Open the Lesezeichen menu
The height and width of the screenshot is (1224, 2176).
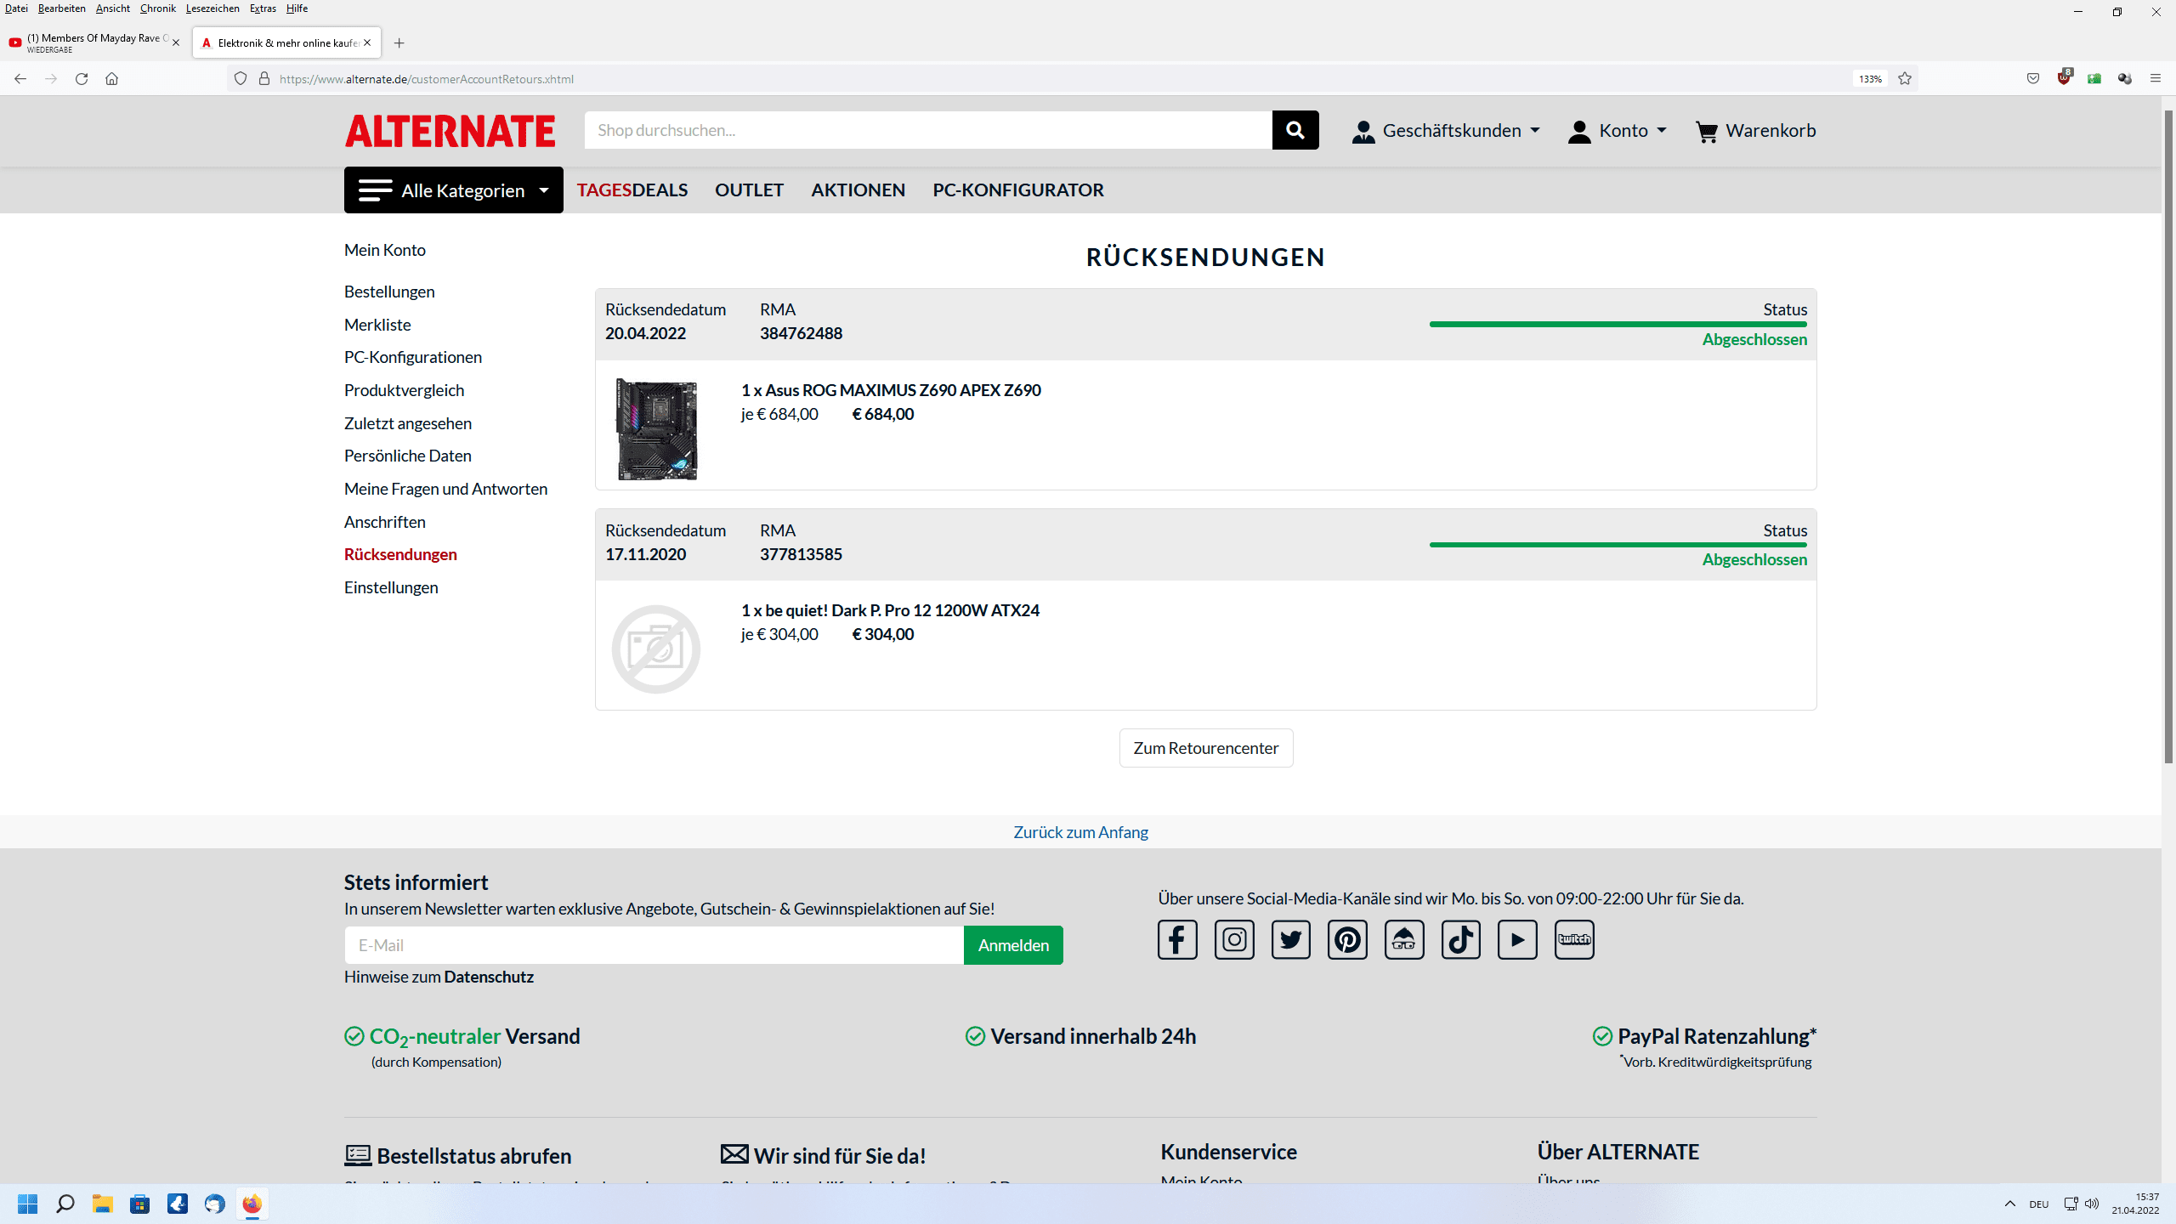pyautogui.click(x=212, y=8)
